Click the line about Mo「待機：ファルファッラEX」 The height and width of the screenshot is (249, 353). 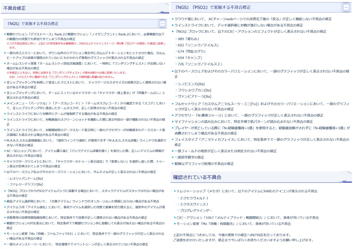coord(86,236)
